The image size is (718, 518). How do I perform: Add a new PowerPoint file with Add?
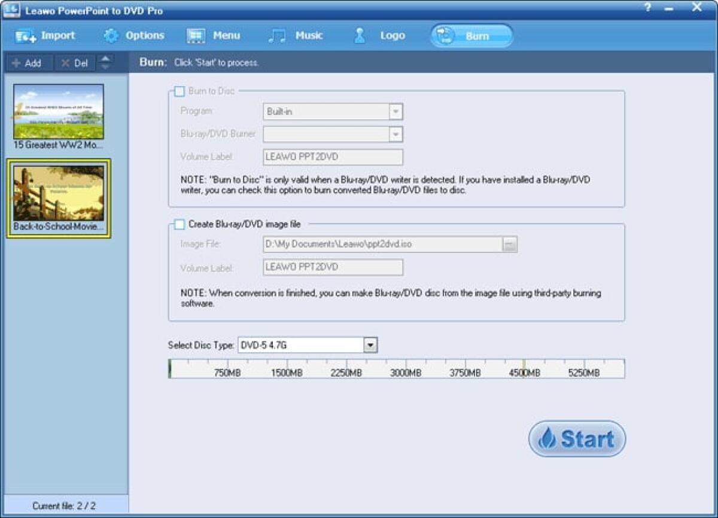pyautogui.click(x=28, y=63)
